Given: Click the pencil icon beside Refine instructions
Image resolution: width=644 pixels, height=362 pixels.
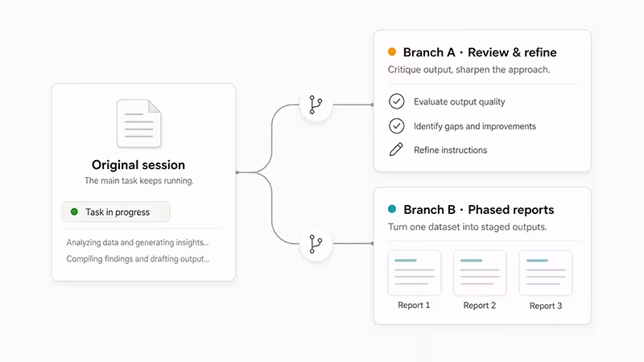Looking at the screenshot, I should (x=396, y=150).
